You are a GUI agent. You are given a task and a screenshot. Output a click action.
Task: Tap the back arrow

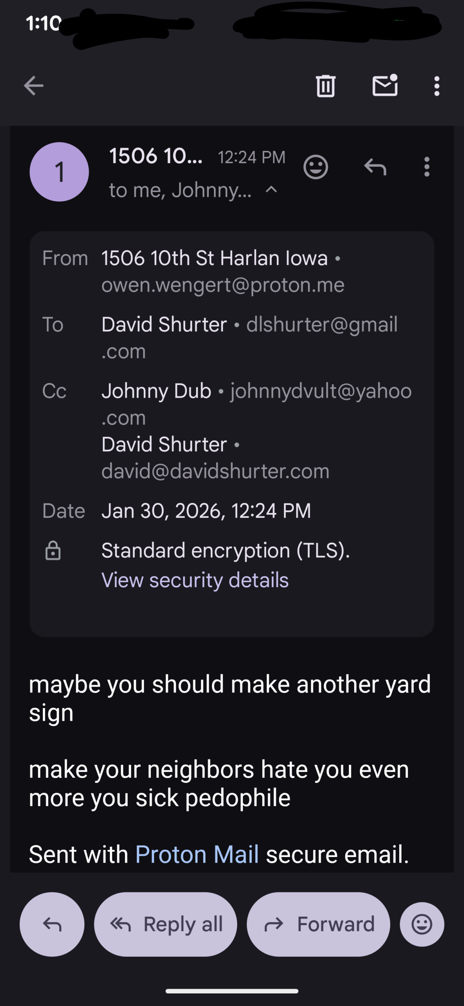[34, 86]
